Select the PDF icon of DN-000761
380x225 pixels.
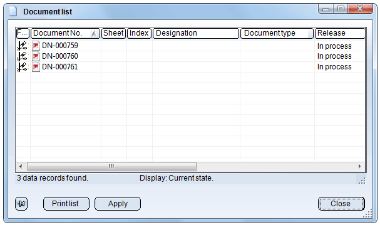[36, 67]
